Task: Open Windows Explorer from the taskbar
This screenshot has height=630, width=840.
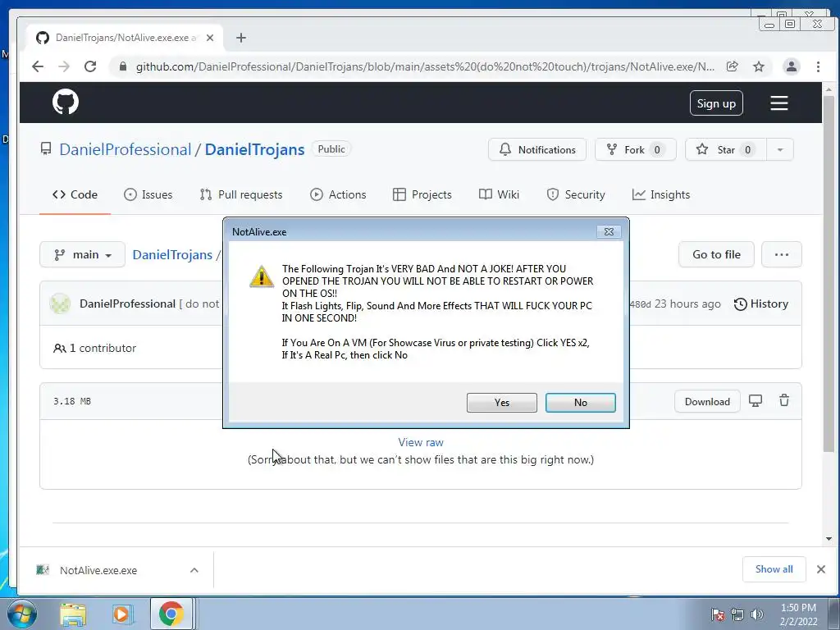Action: tap(73, 614)
